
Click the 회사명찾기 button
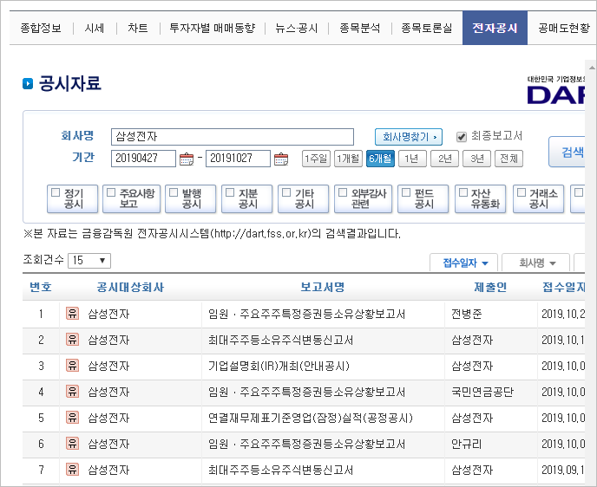[409, 137]
